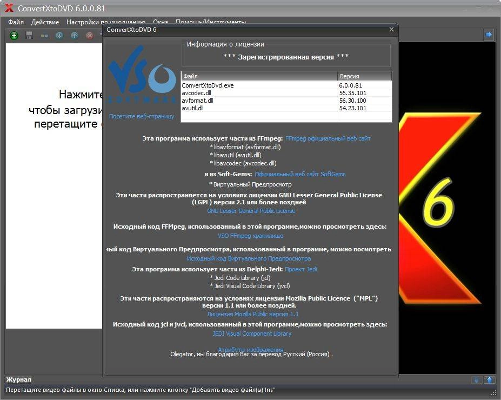Screen dimensions: 501x400
Task: Open Исходный код Виртуального Предпросмотра link
Action: 249,258
